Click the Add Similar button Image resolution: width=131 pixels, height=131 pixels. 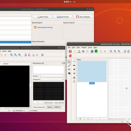tap(48, 103)
